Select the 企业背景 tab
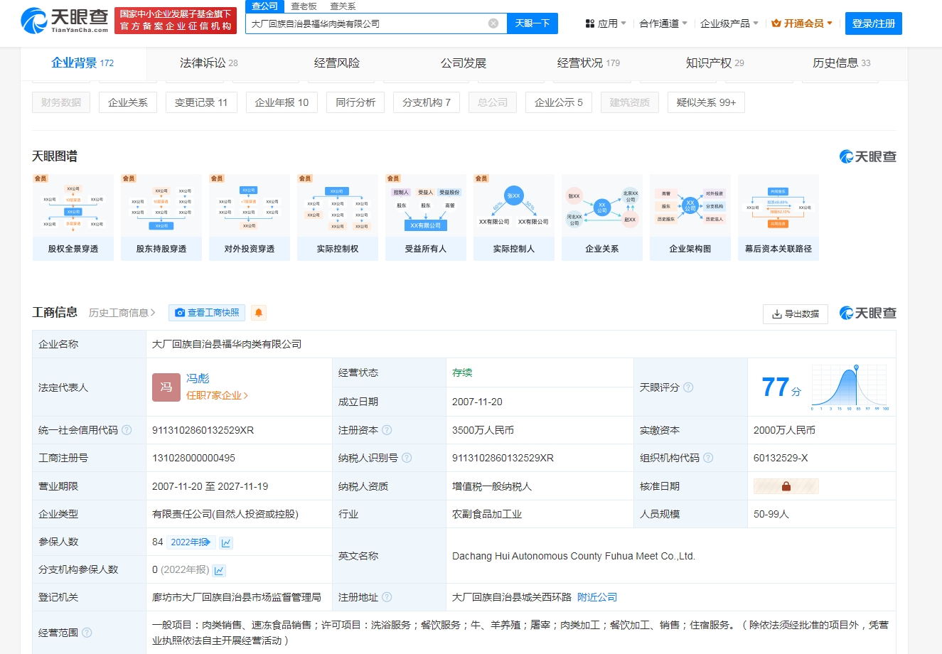The height and width of the screenshot is (654, 942). tap(82, 63)
